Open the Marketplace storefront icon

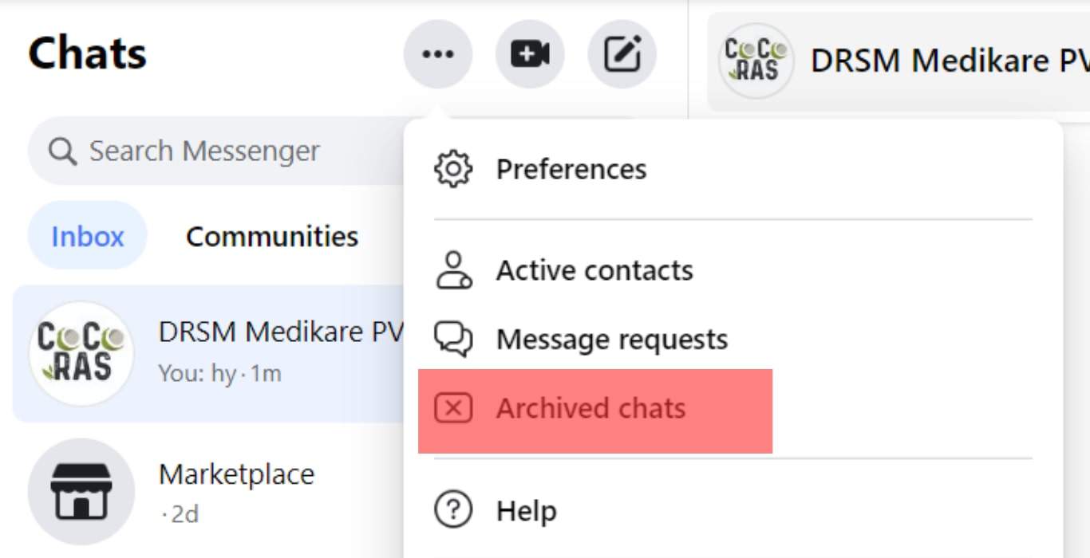point(81,491)
